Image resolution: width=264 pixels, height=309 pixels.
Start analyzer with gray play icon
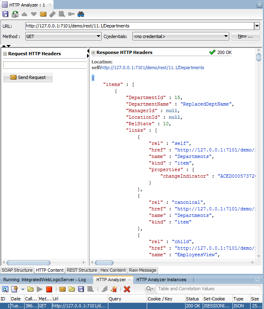pyautogui.click(x=40, y=289)
